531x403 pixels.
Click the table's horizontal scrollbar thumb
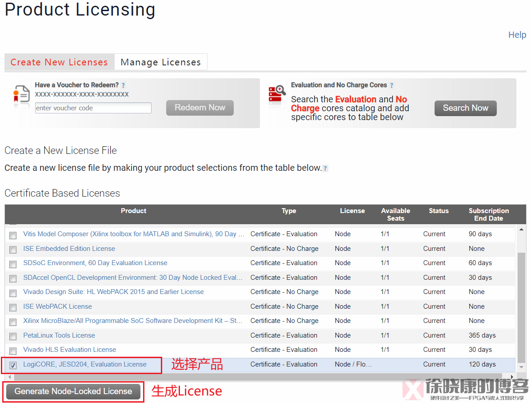tap(258, 377)
